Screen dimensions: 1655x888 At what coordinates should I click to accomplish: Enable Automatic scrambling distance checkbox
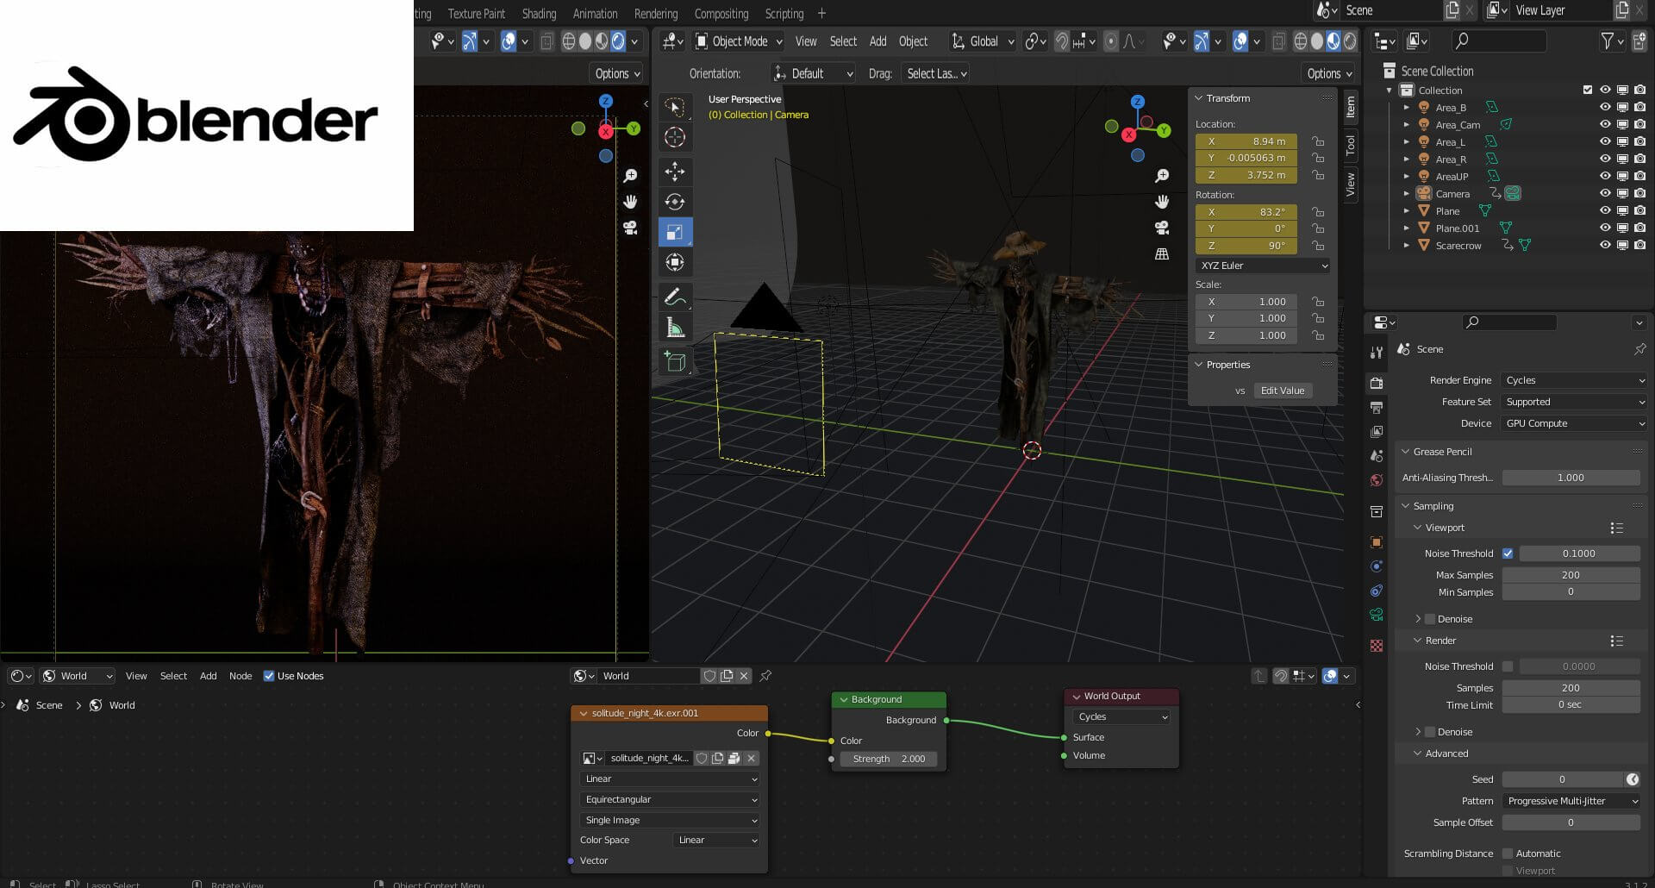(x=1508, y=854)
